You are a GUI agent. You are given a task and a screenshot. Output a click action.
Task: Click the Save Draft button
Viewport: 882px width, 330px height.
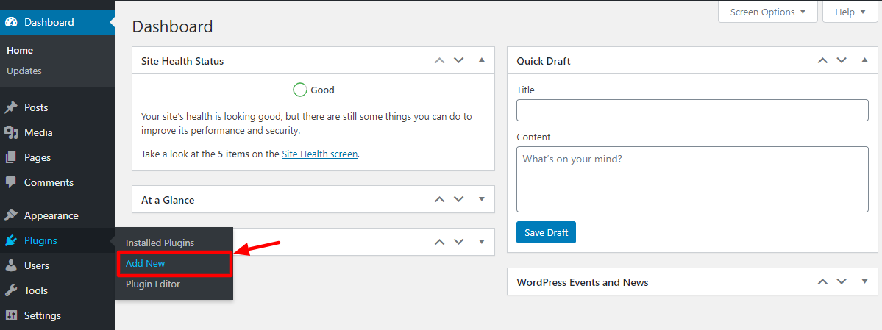tap(546, 232)
